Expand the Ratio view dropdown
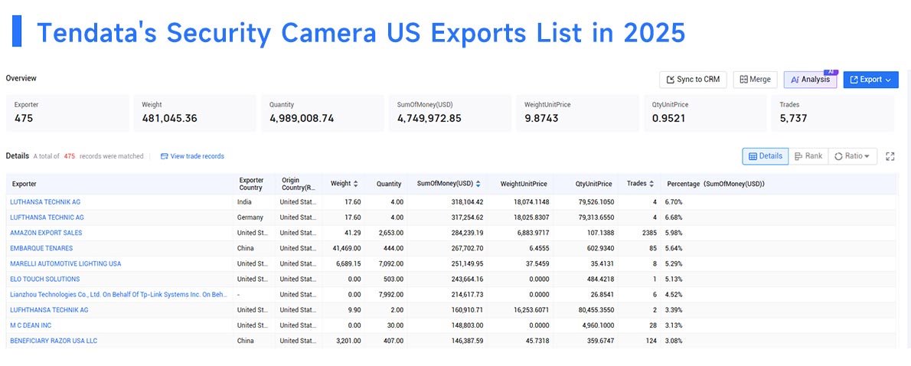Image resolution: width=911 pixels, height=366 pixels. pos(852,156)
